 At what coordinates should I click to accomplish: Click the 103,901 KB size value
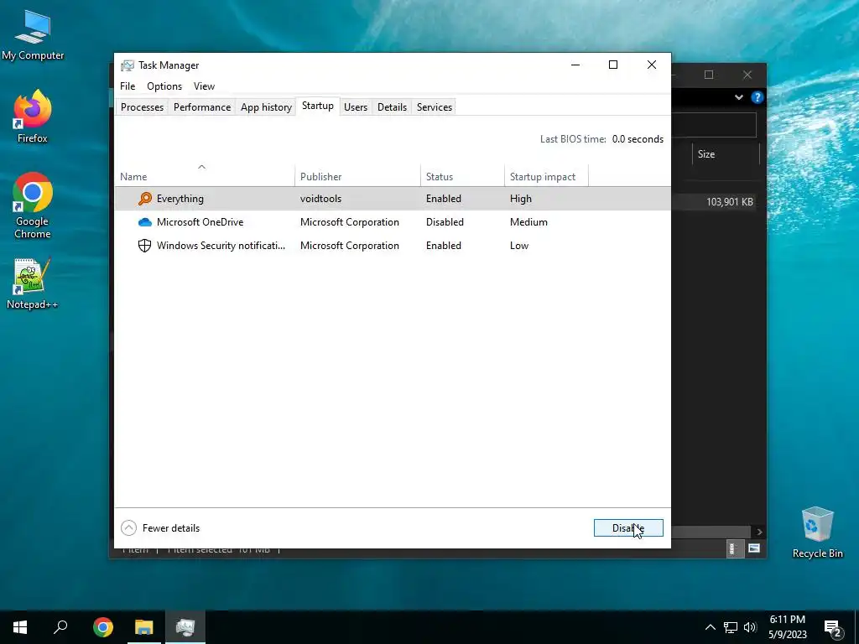click(729, 201)
